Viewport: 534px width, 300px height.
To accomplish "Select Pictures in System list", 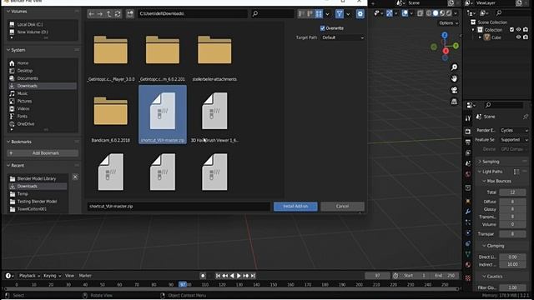I will 24,101.
